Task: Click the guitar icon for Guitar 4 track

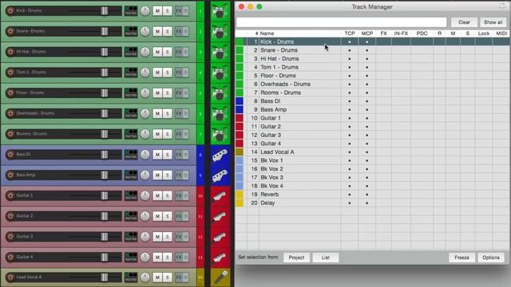Action: pyautogui.click(x=220, y=258)
